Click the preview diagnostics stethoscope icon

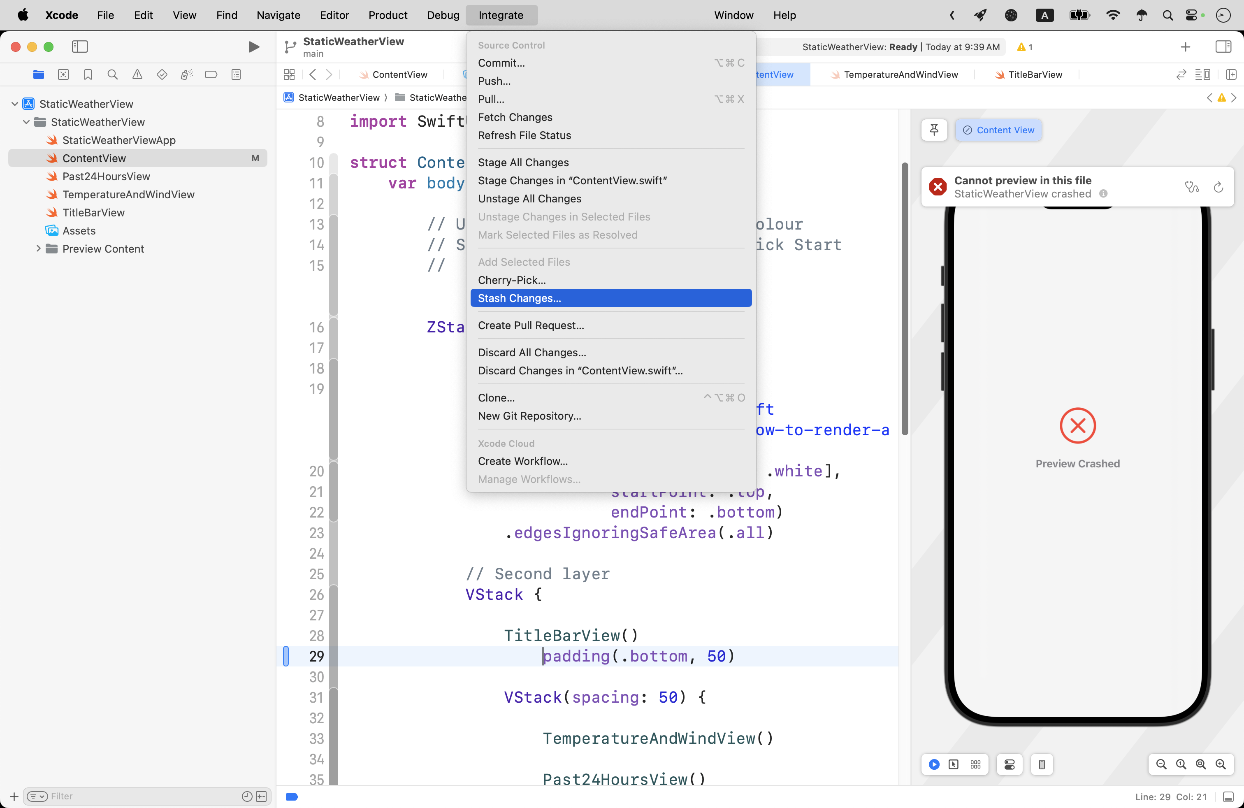coord(1191,187)
